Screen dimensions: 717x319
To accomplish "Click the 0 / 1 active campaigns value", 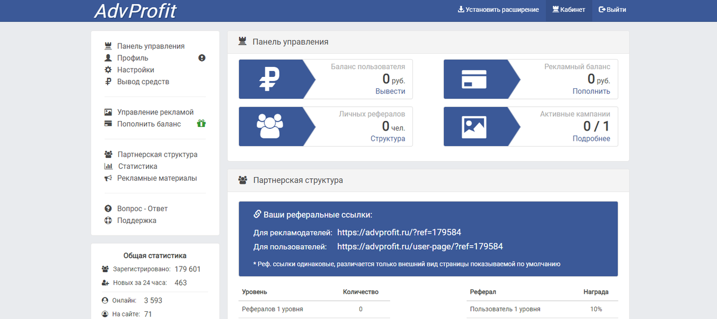I will click(x=597, y=126).
